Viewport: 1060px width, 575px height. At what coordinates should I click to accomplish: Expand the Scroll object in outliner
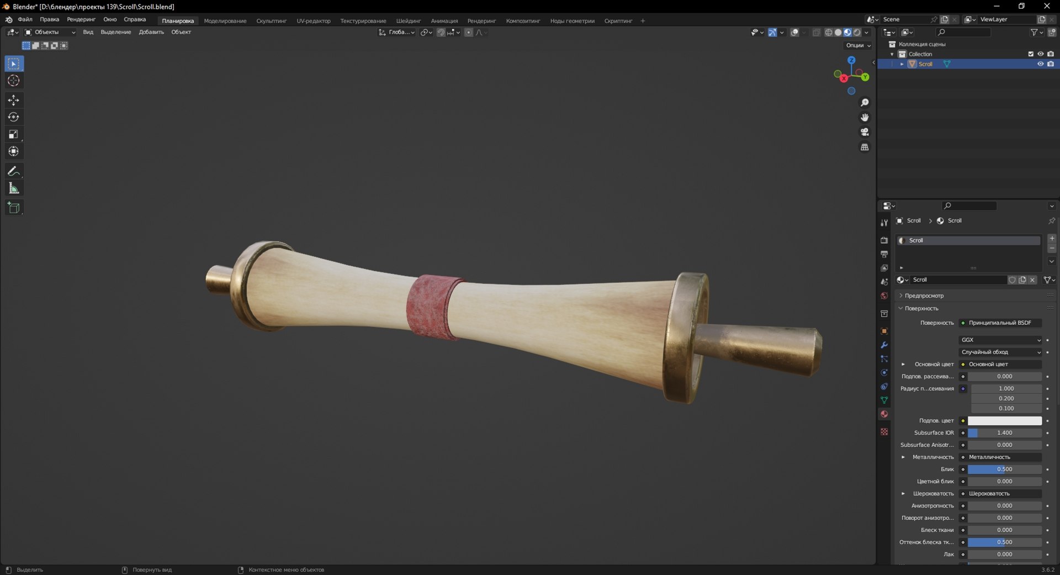(x=902, y=64)
